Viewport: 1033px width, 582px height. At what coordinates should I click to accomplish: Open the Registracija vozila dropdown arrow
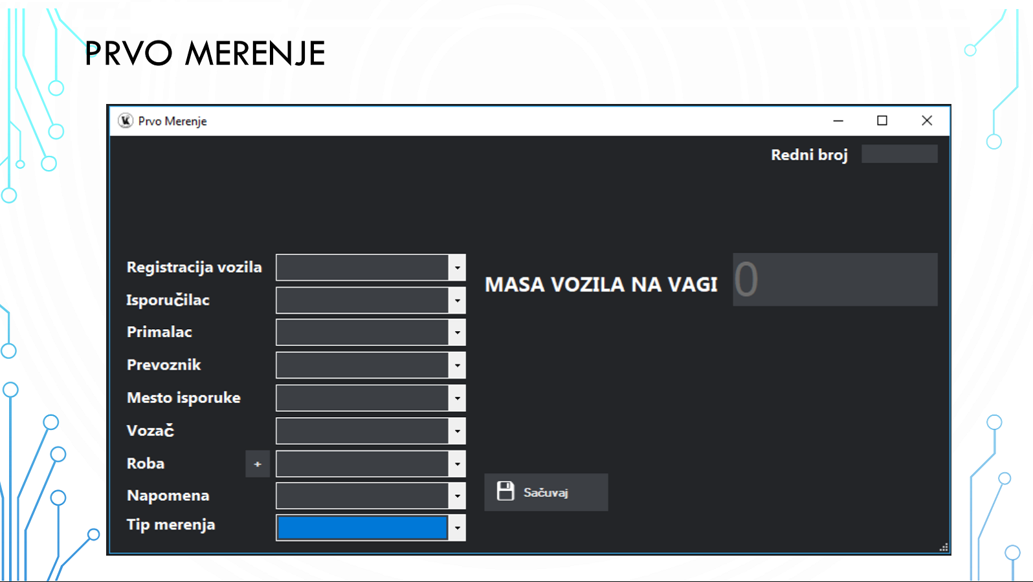click(457, 268)
